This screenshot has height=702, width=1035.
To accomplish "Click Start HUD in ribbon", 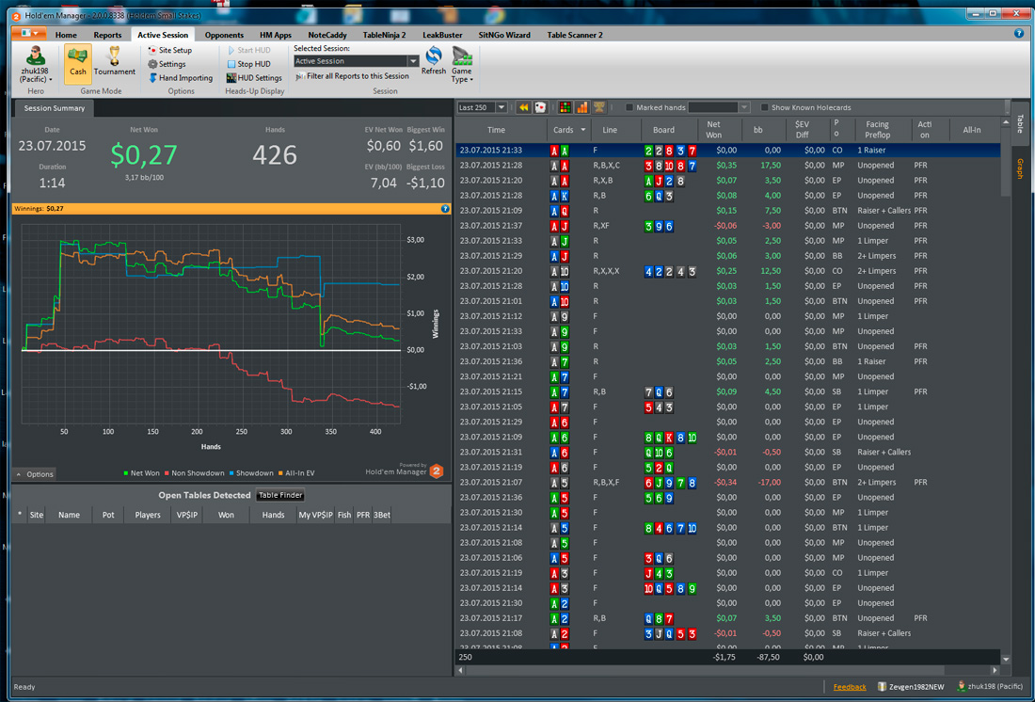I will 248,50.
